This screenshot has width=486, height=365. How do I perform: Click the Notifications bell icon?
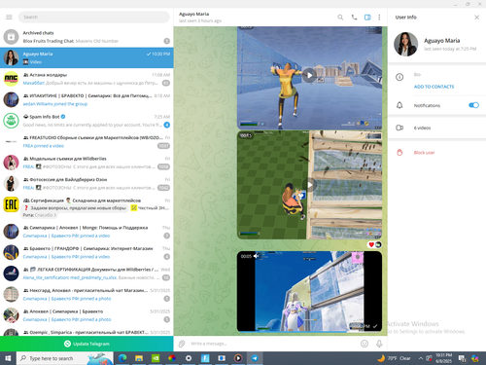click(399, 105)
